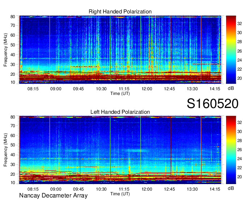Click the 22 value on the bottom color bar
246x200 pixels.
pyautogui.click(x=239, y=168)
